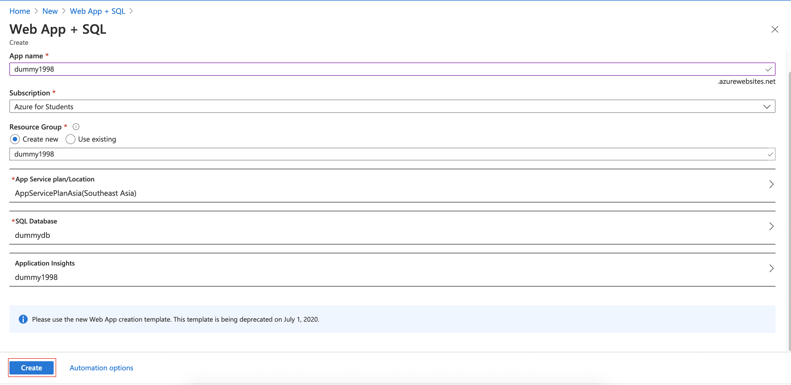This screenshot has height=385, width=791.
Task: Click the .azurewebsites.net suffix text
Action: (746, 81)
